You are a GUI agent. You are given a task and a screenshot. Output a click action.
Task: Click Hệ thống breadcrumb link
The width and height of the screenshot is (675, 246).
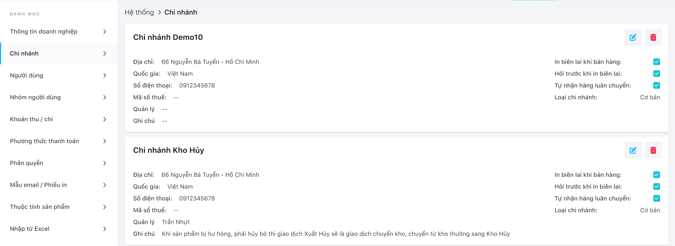point(139,12)
